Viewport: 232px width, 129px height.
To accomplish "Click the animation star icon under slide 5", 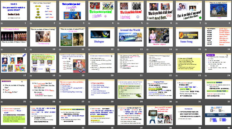I will (118, 23).
